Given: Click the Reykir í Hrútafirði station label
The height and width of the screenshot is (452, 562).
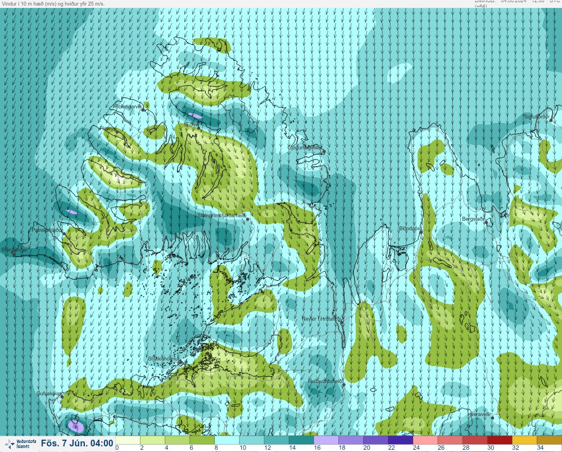Looking at the screenshot, I should point(321,319).
